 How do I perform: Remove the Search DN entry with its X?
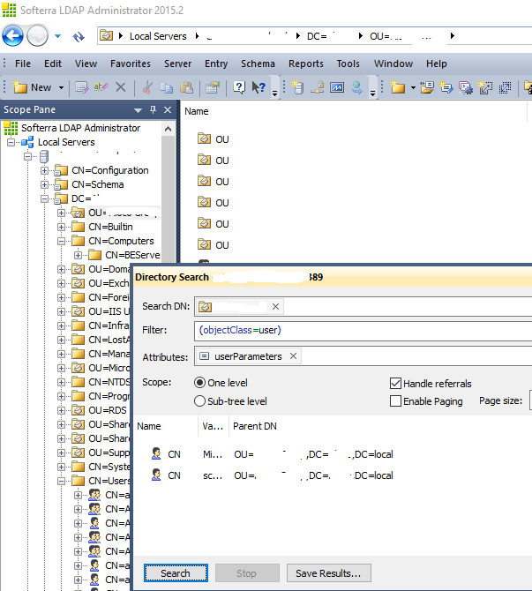(275, 307)
